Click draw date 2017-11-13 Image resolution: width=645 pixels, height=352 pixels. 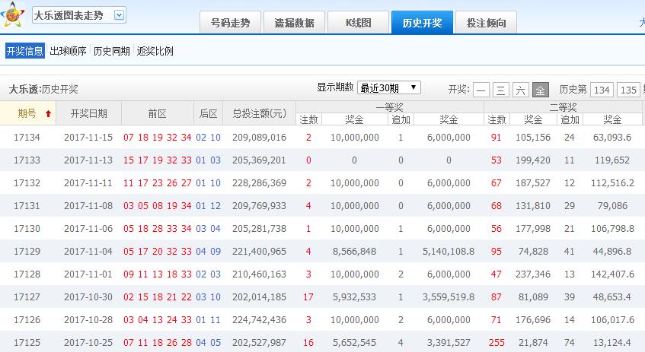click(x=88, y=160)
